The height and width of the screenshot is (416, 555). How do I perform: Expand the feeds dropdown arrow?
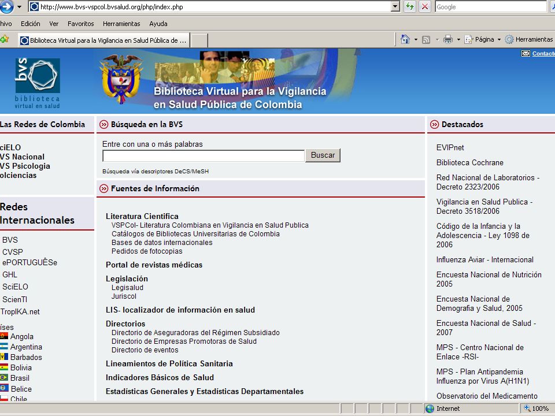(x=437, y=40)
